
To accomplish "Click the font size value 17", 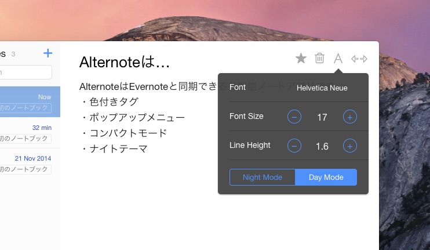I will [322, 117].
